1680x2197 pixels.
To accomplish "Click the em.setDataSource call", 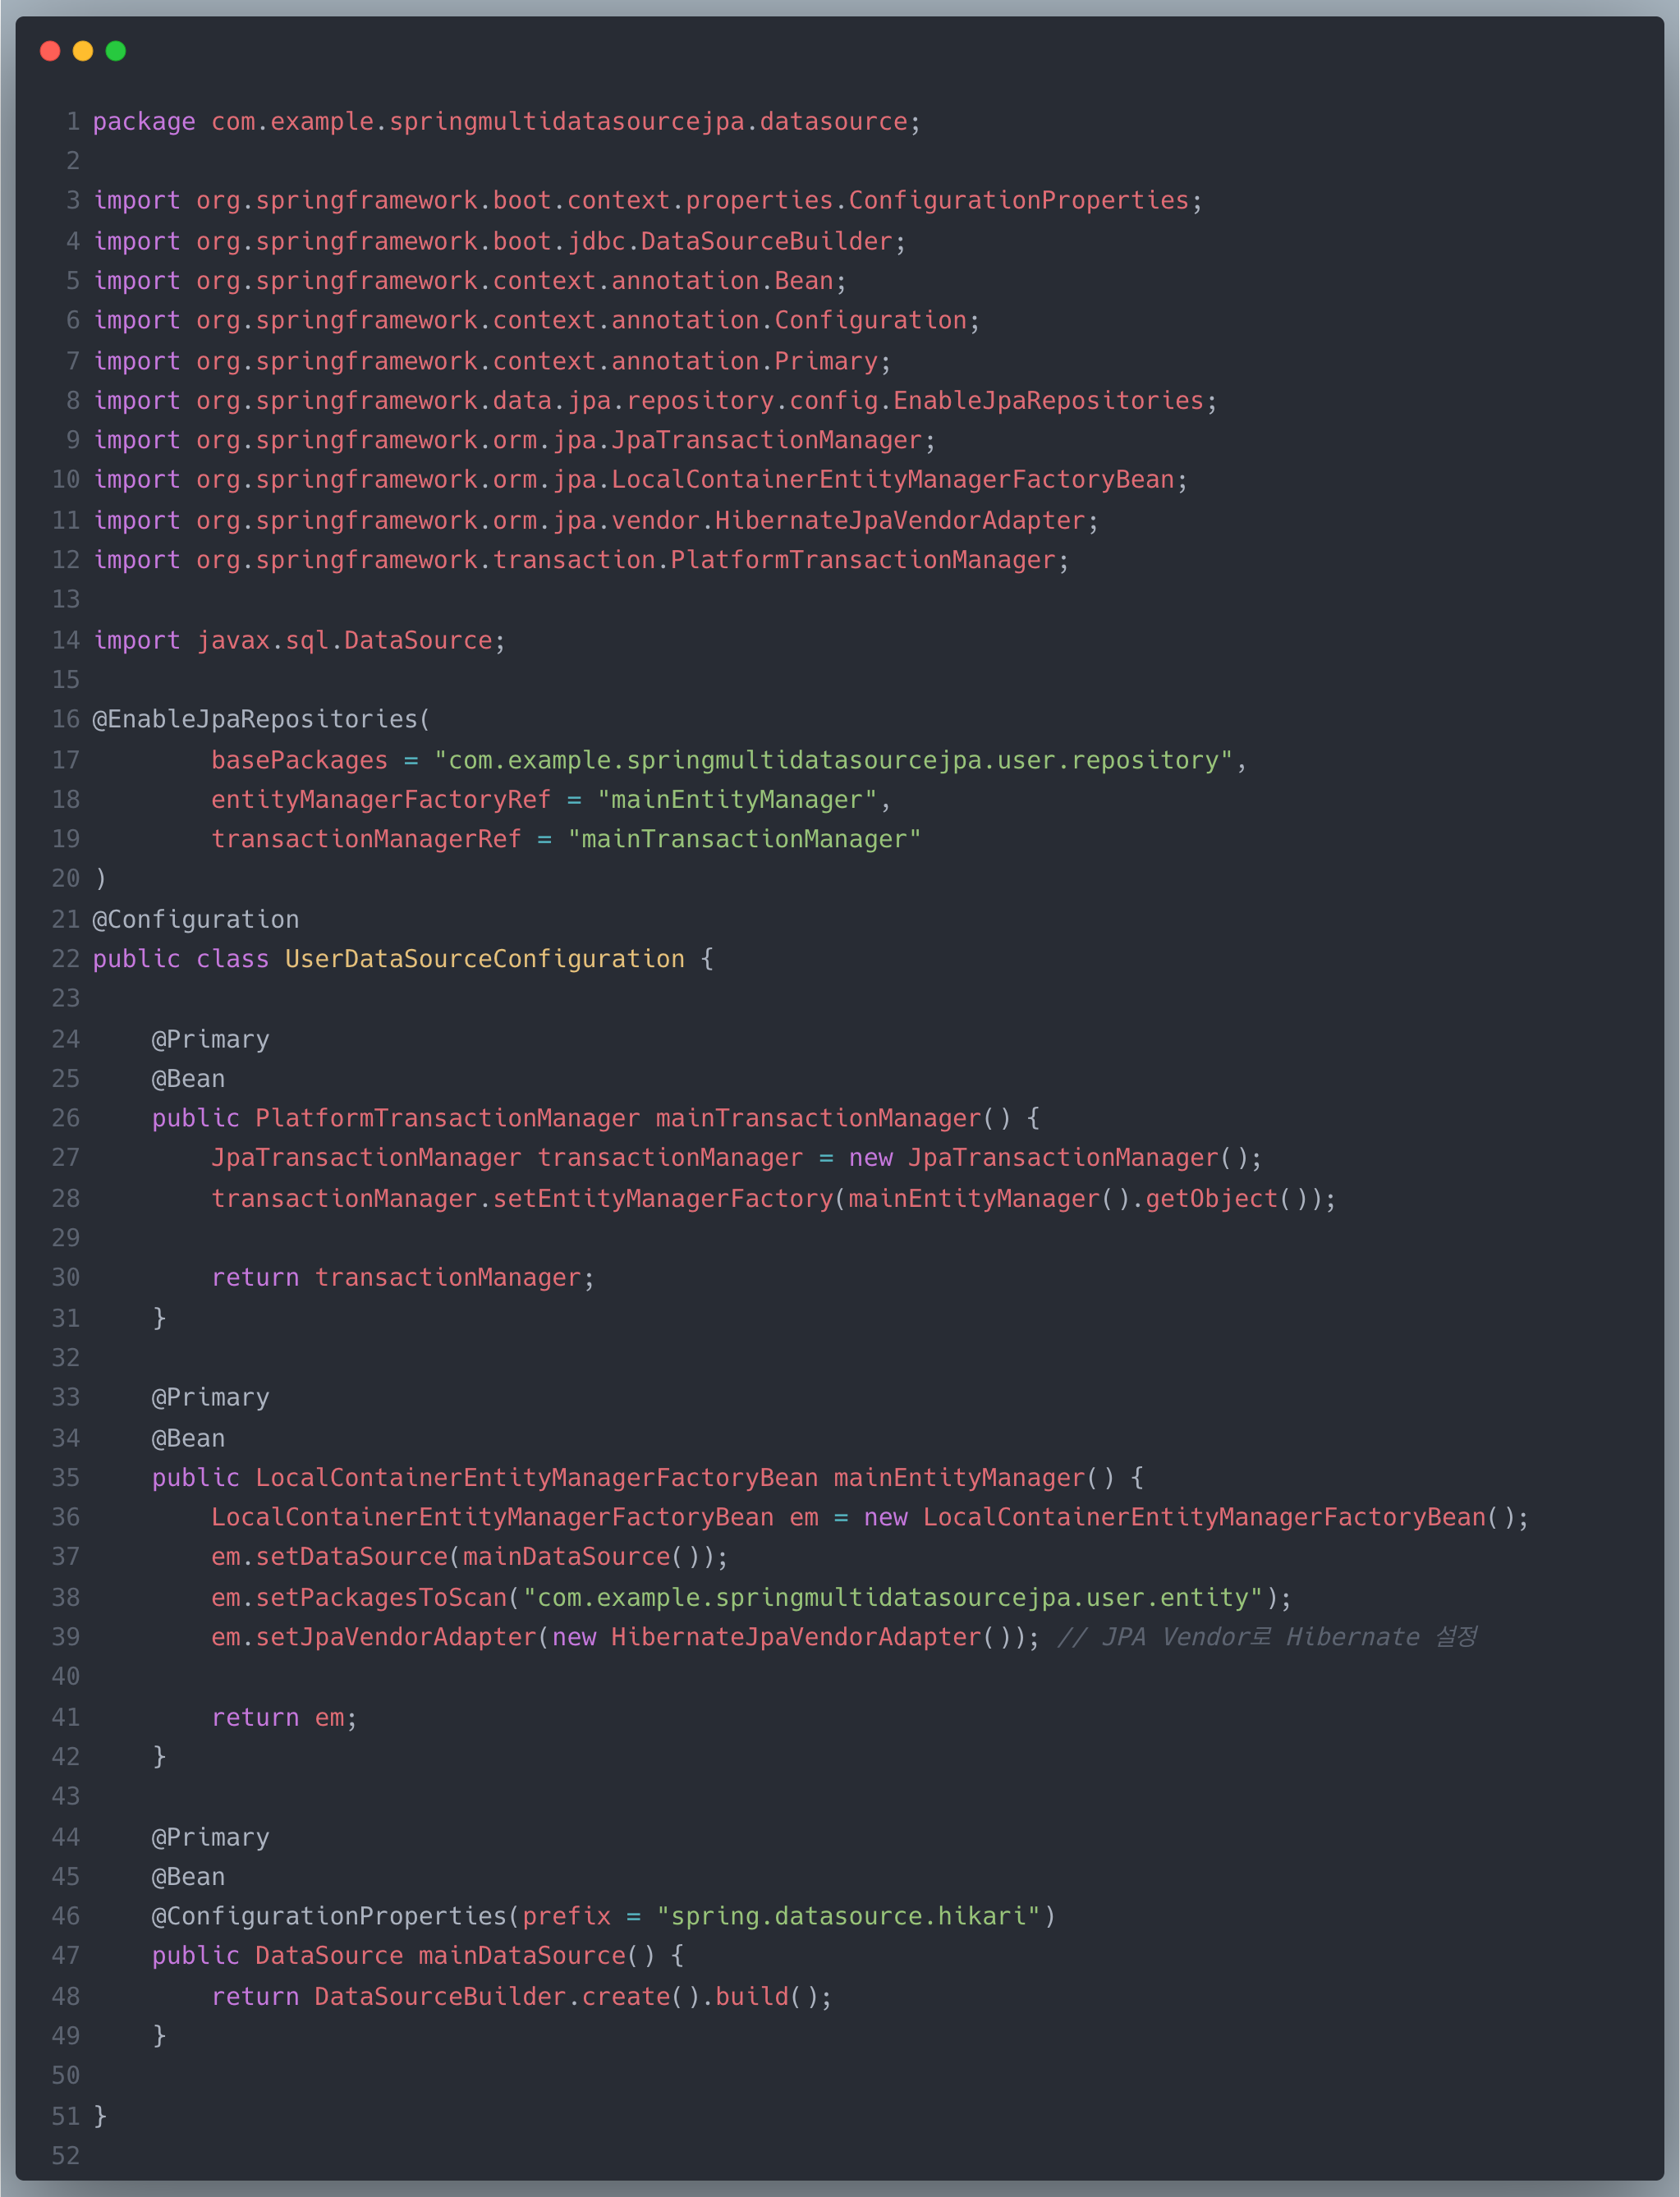I will (x=470, y=1557).
